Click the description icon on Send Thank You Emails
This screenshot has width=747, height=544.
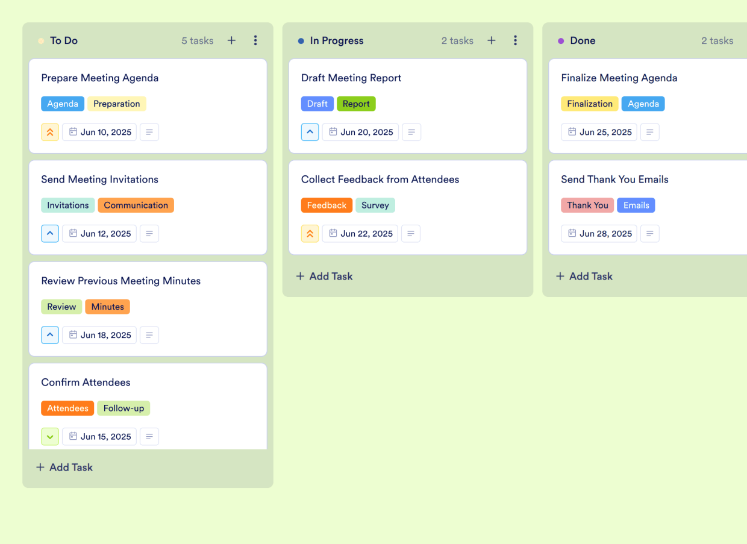pos(649,233)
